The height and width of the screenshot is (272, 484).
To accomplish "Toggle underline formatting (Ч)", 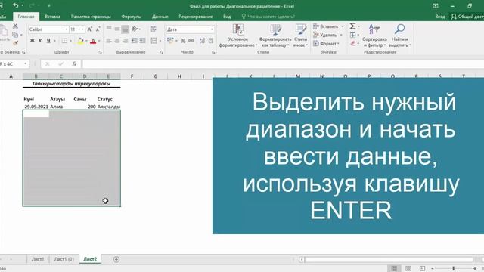I will 48,41.
